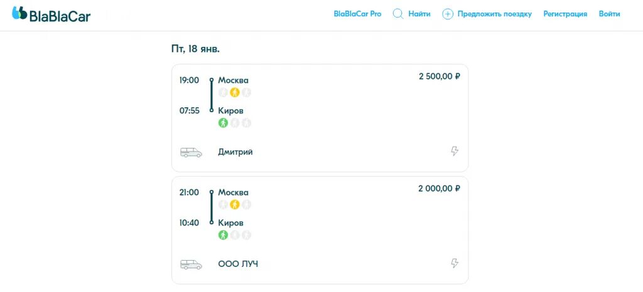Click the BlaBlaCar logo
This screenshot has width=643, height=292.
coord(51,14)
